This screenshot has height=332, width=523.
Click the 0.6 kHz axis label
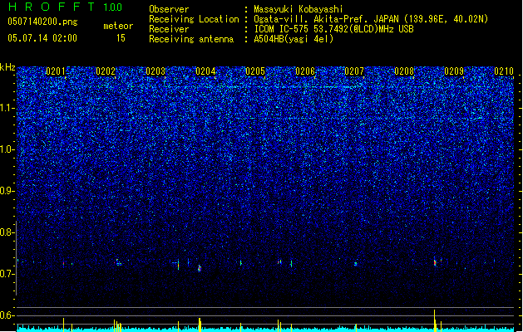point(7,315)
